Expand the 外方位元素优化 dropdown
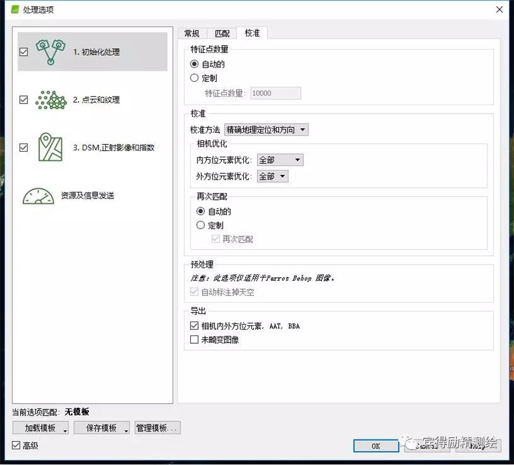Viewport: 514px width, 465px height. tap(272, 176)
